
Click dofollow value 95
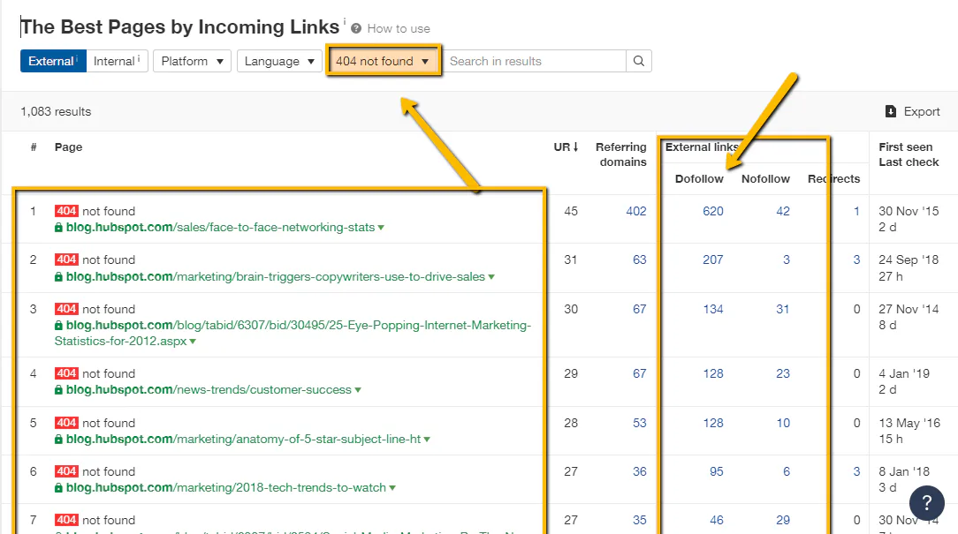pos(717,471)
